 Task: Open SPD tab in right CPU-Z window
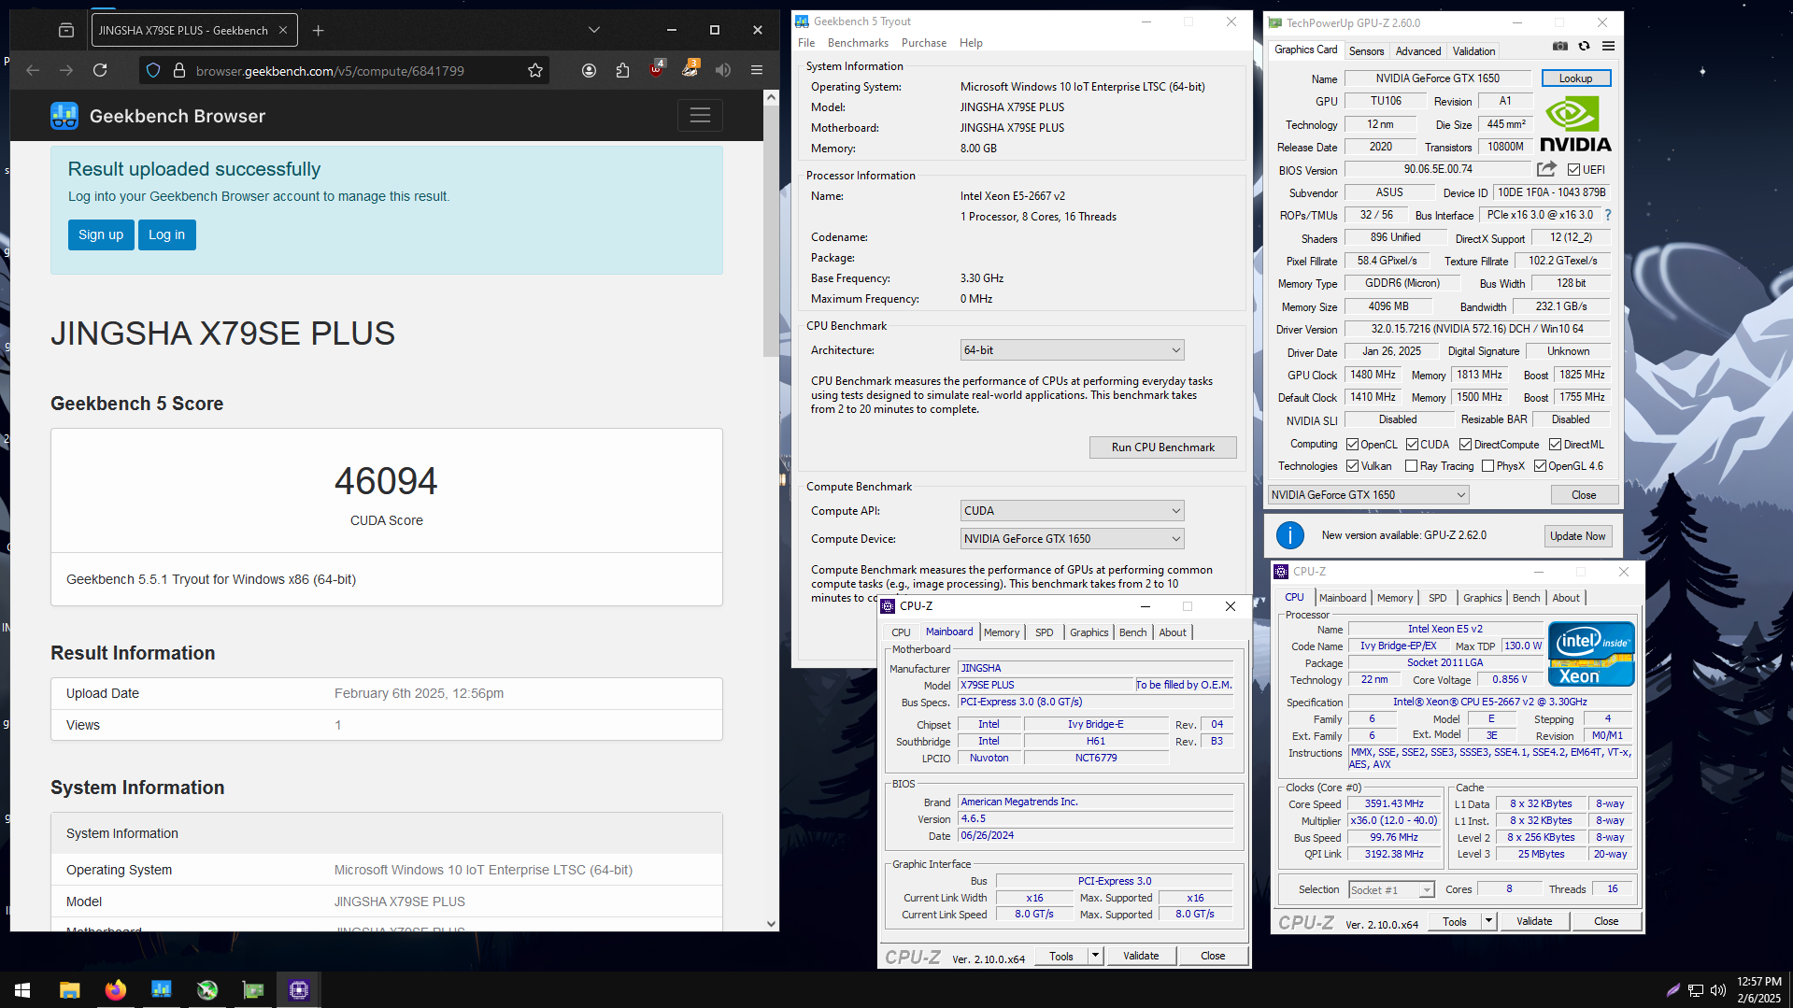[x=1437, y=598]
